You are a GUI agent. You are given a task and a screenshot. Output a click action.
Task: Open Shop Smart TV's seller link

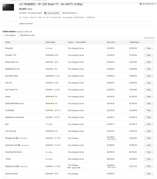tap(12, 62)
